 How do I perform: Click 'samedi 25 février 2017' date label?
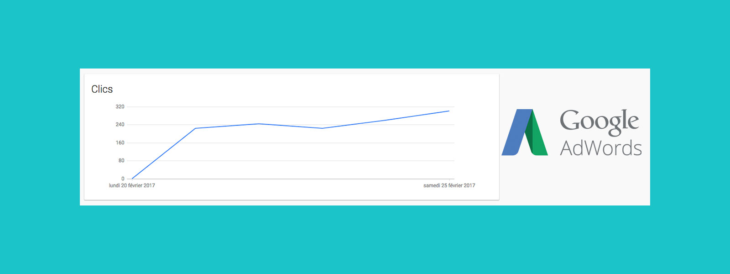449,185
